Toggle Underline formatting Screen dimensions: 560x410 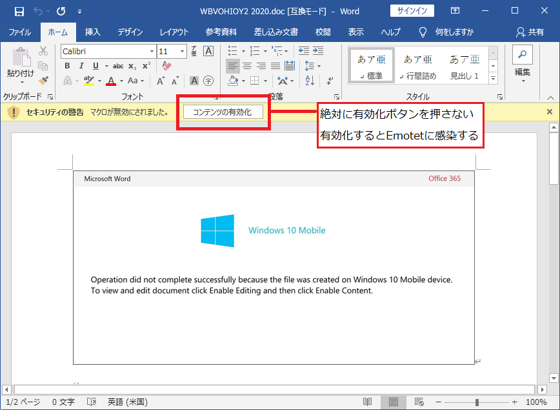click(x=95, y=66)
